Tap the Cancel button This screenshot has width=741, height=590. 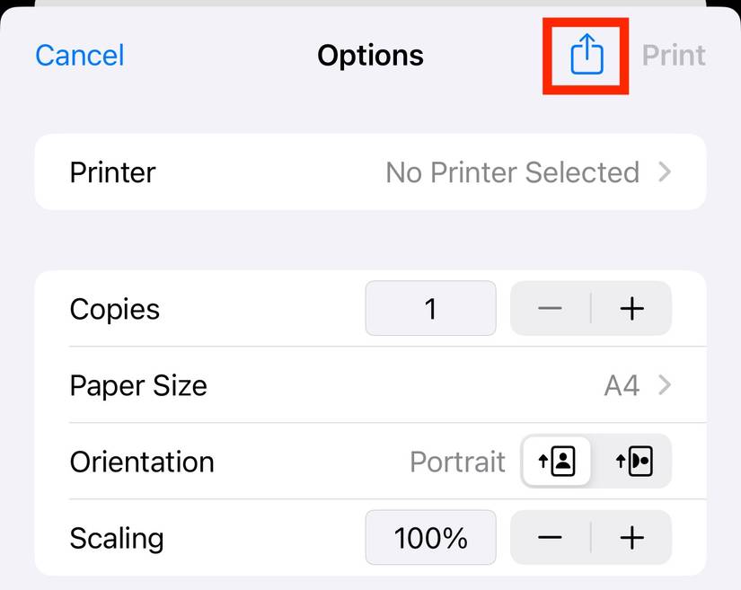pyautogui.click(x=79, y=55)
